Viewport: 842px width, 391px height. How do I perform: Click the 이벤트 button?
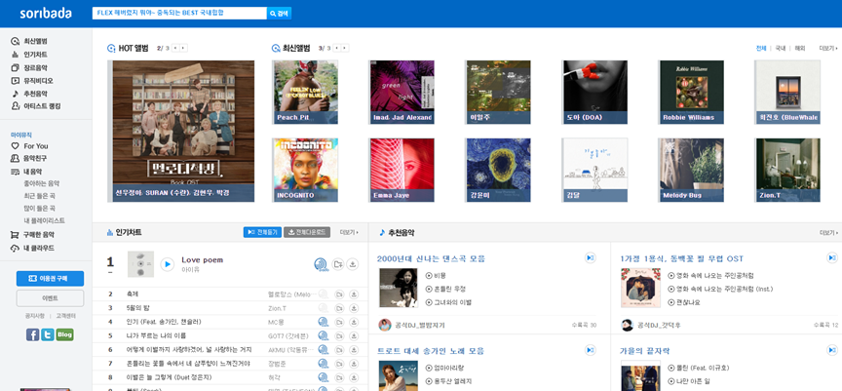[x=50, y=298]
